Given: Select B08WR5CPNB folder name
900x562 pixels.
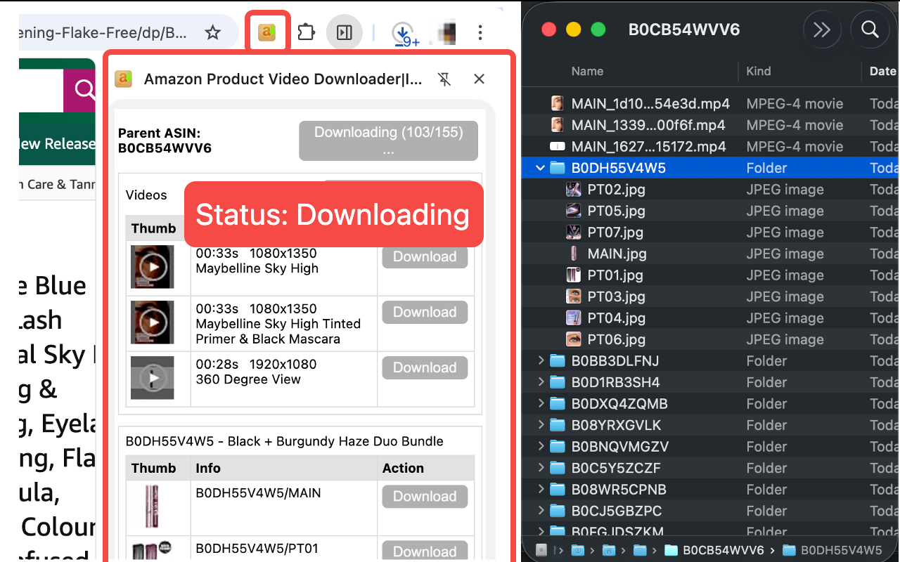Looking at the screenshot, I should tap(619, 489).
